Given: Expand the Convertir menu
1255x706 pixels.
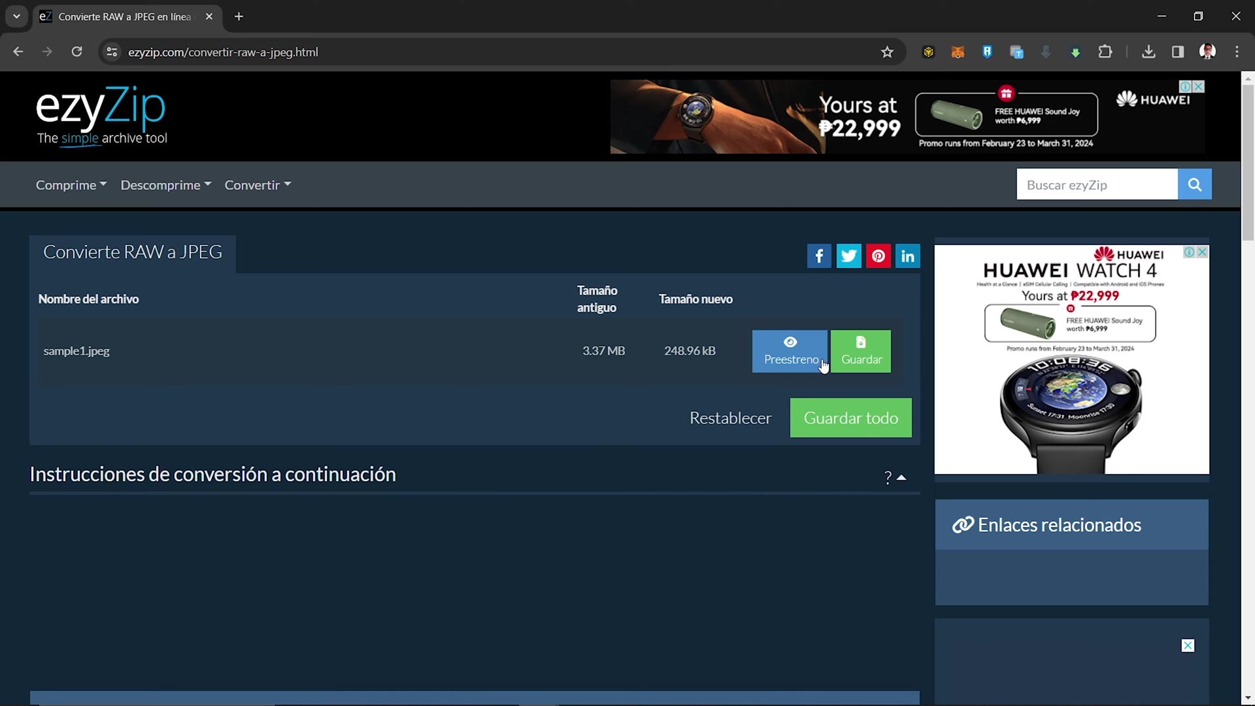Looking at the screenshot, I should tap(258, 185).
